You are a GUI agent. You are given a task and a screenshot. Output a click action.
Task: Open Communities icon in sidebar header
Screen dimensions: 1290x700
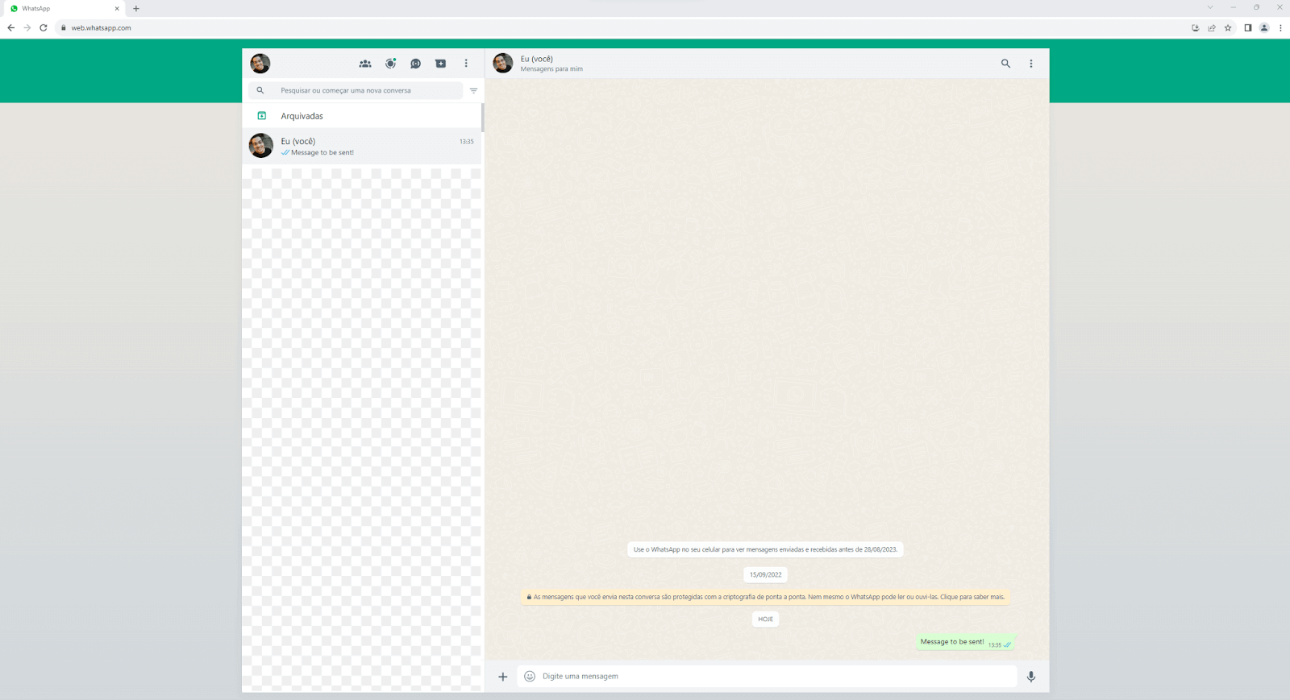(x=365, y=64)
